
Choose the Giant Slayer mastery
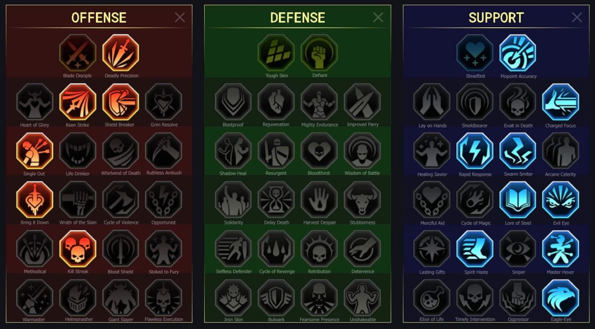[120, 297]
